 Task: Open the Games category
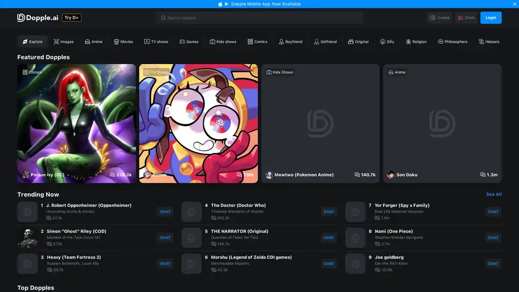(x=189, y=42)
